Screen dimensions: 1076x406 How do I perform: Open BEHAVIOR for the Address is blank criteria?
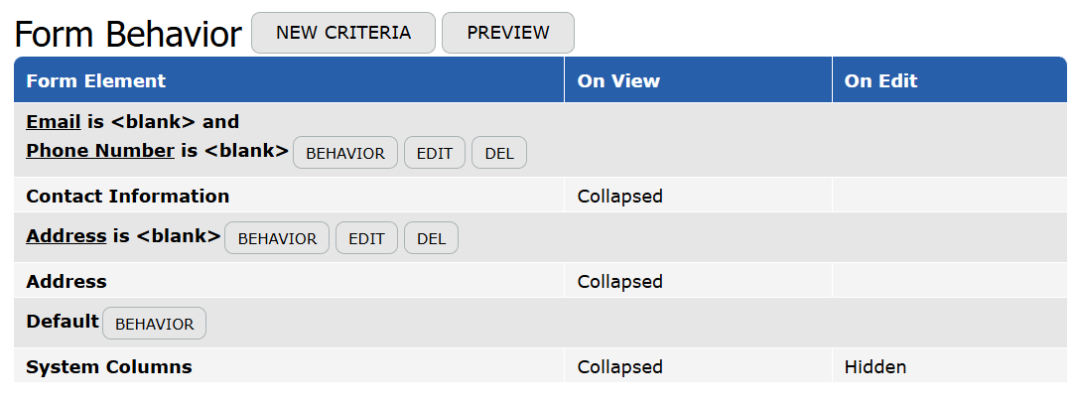tap(277, 238)
